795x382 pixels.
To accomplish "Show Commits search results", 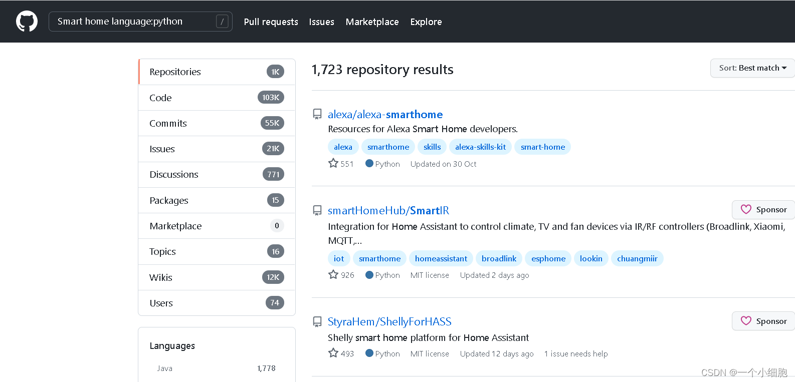I will (217, 123).
